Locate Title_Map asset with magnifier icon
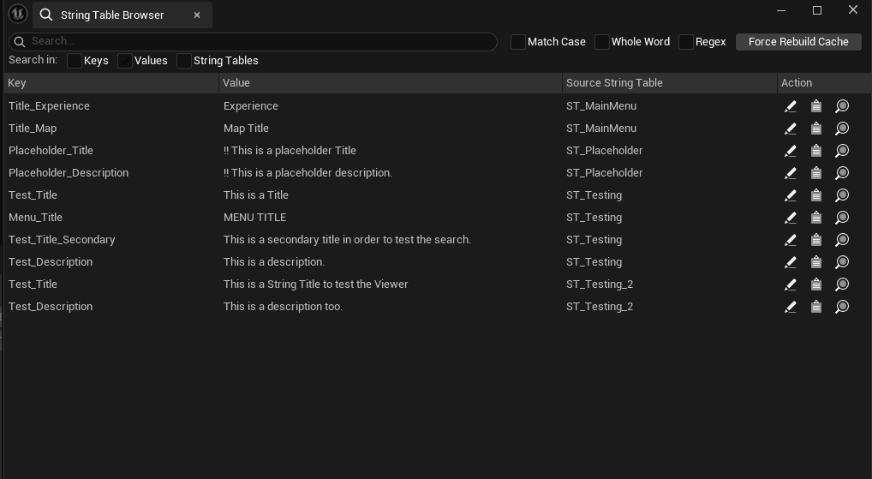The image size is (872, 479). pyautogui.click(x=842, y=129)
